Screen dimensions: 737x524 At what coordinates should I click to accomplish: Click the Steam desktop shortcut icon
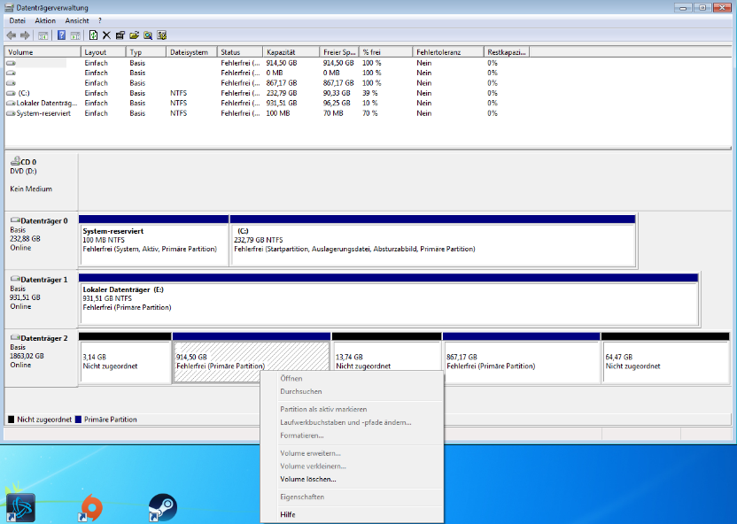coord(162,507)
